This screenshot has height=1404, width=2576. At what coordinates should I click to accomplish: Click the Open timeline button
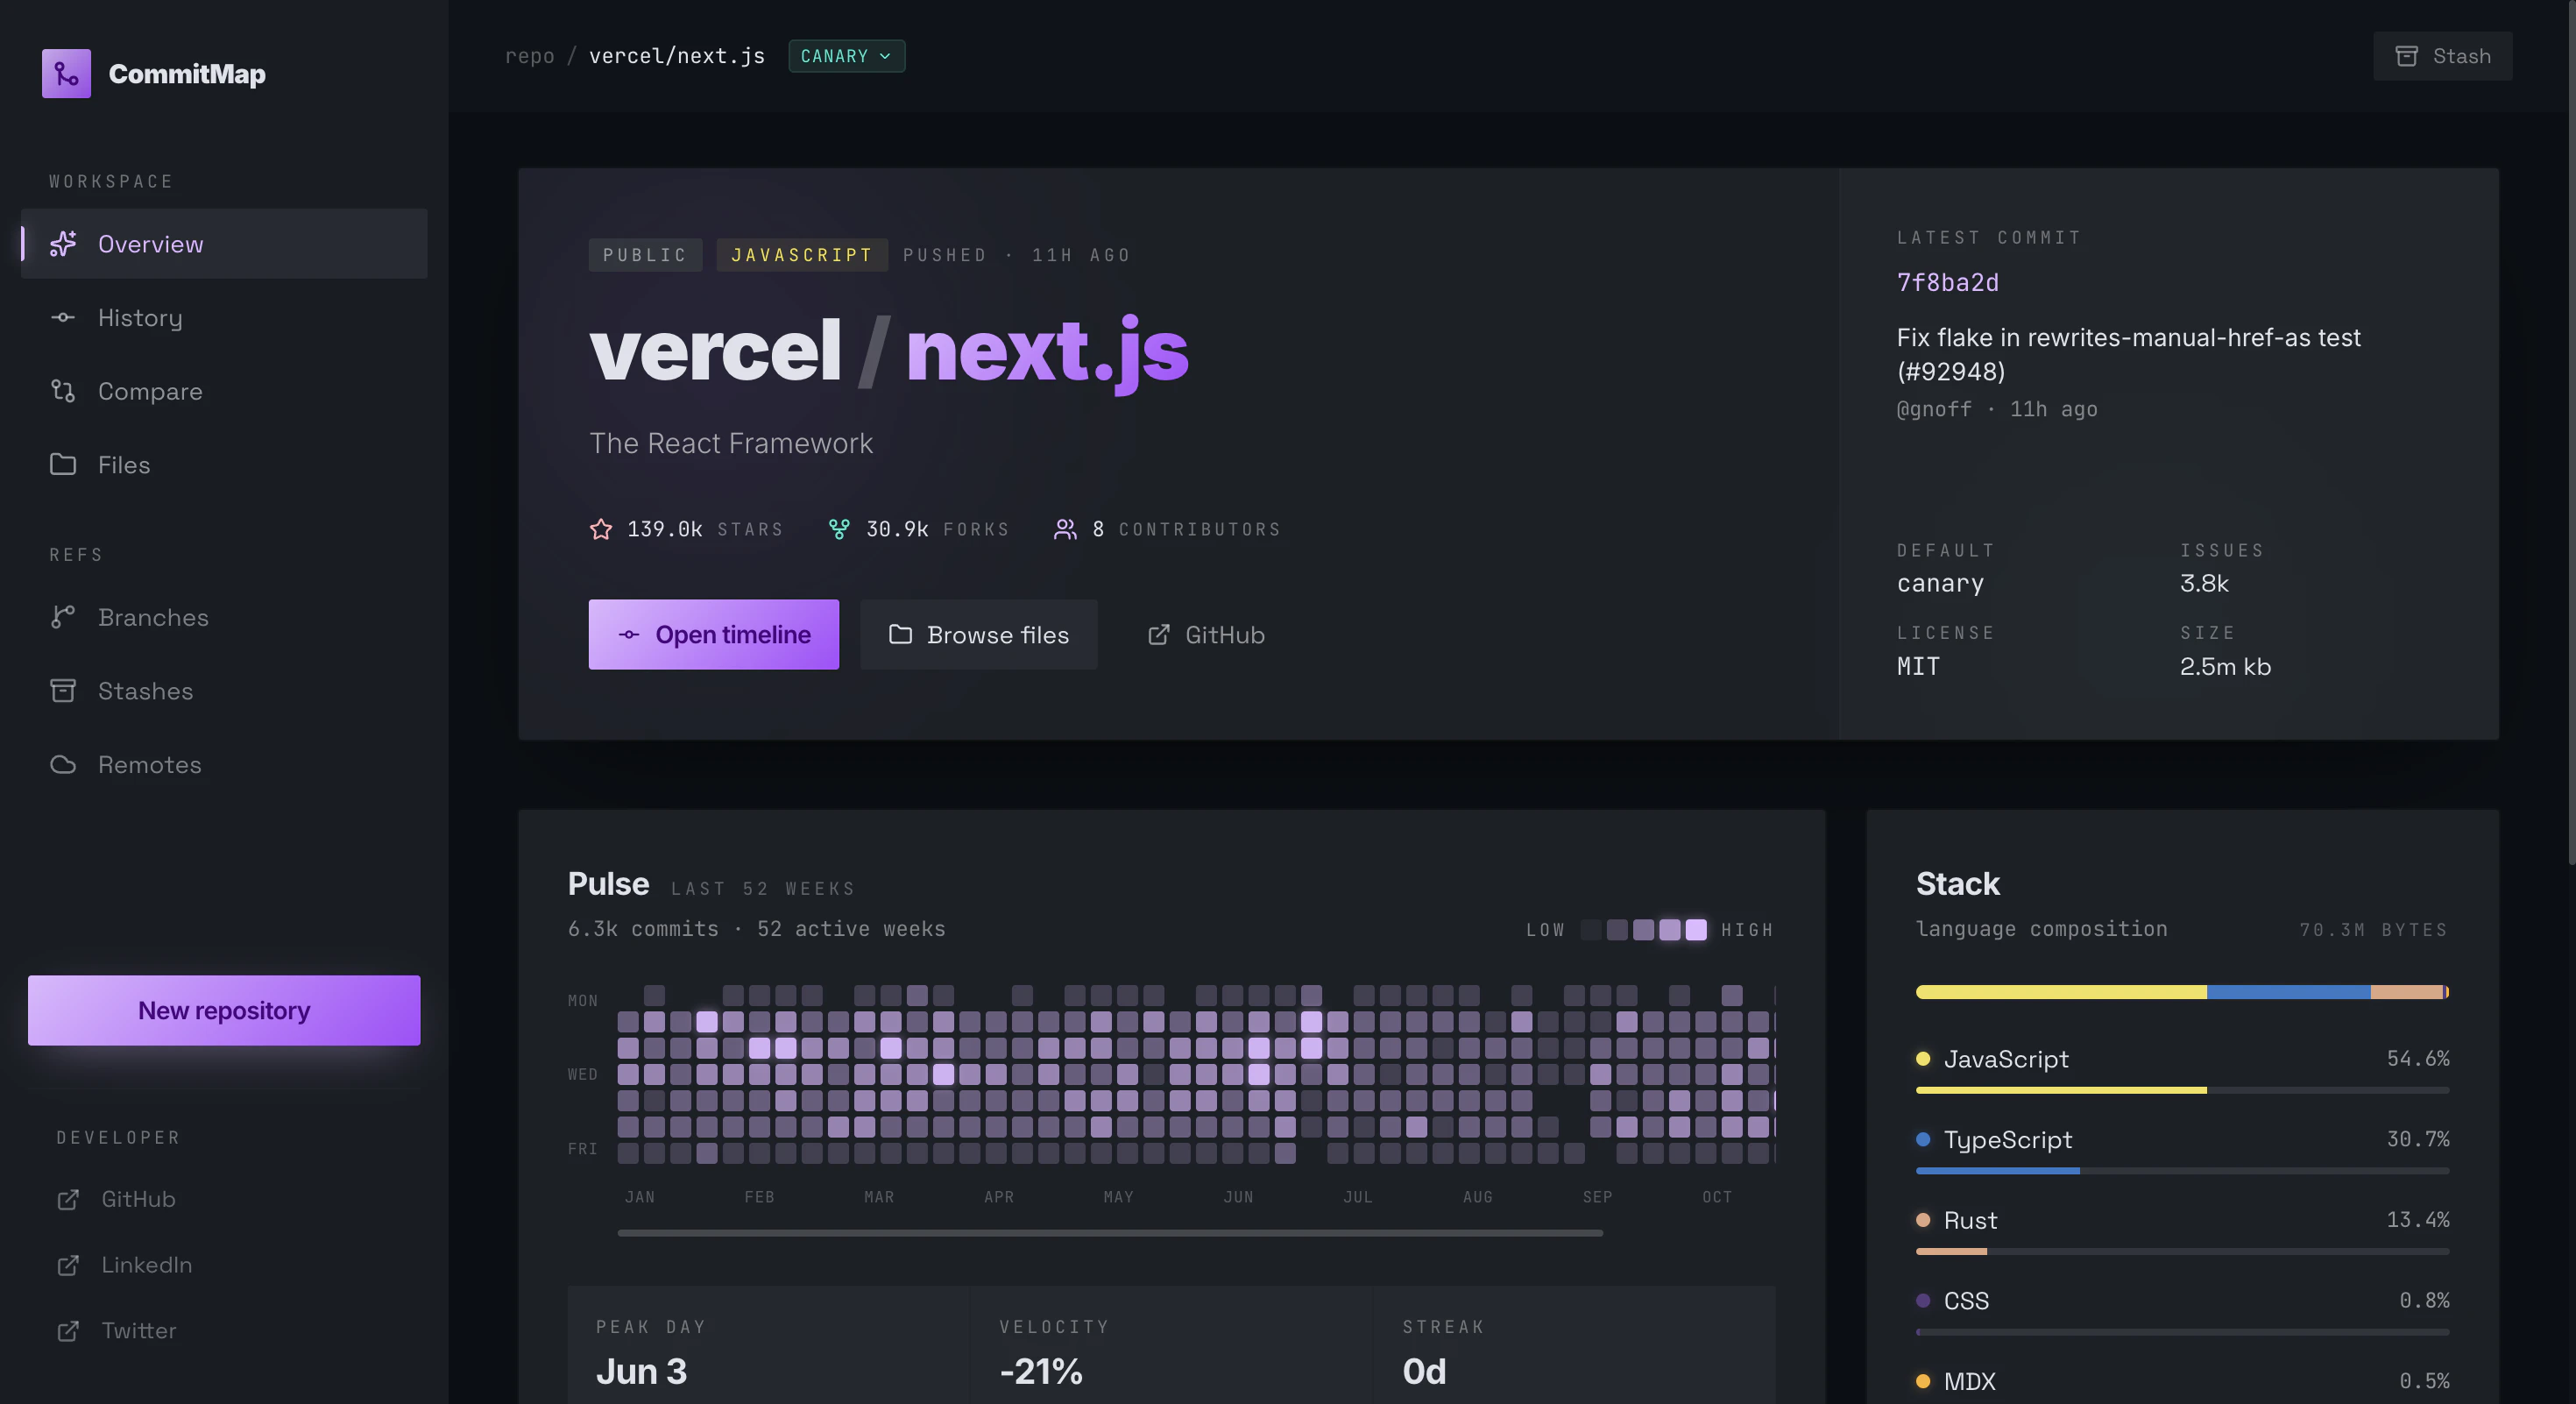tap(714, 634)
